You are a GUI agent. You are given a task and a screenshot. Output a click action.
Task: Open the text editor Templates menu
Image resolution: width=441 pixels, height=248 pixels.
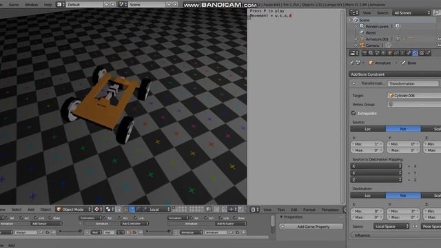[x=330, y=209]
